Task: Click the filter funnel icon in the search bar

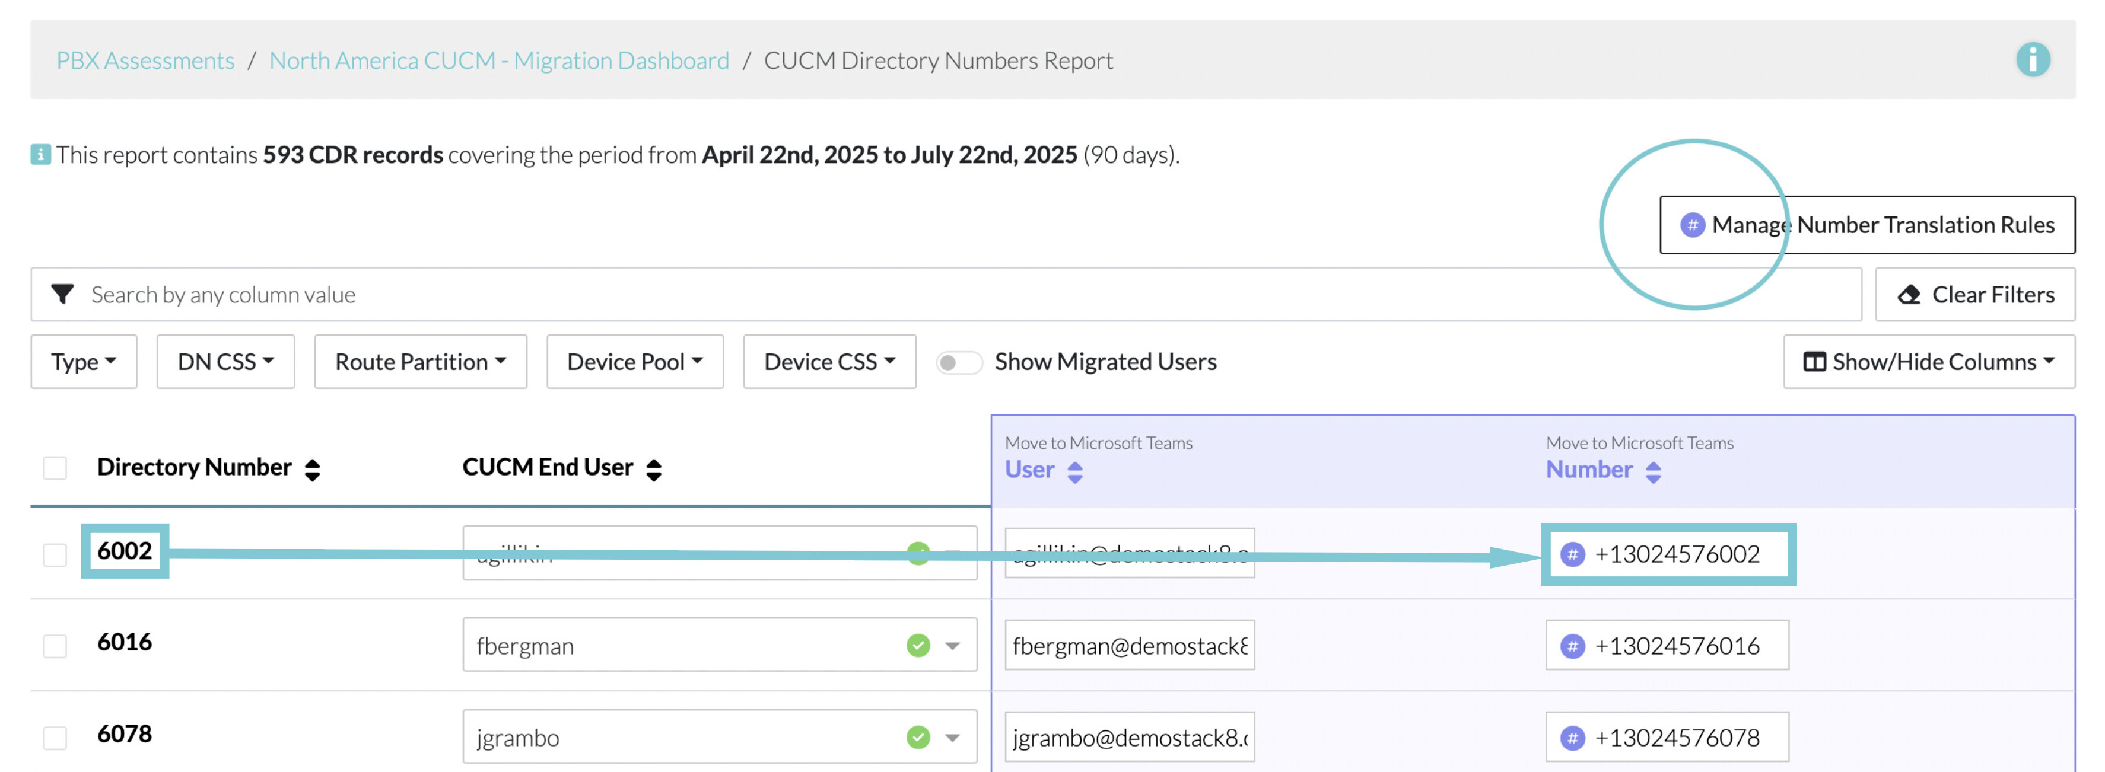Action: [x=63, y=294]
